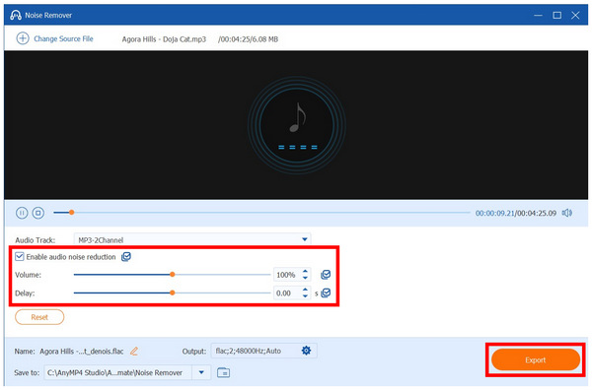Image resolution: width=592 pixels, height=390 pixels.
Task: Click the music note preview area
Action: click(x=296, y=125)
